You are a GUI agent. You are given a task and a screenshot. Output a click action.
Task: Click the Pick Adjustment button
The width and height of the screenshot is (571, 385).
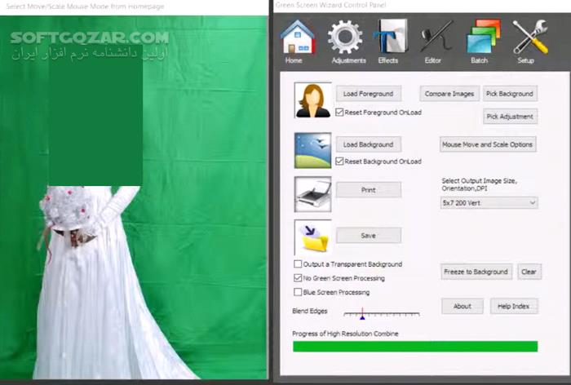click(510, 117)
